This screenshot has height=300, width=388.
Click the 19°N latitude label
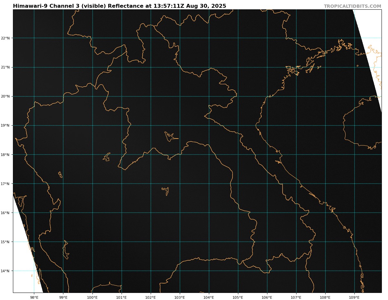5,125
